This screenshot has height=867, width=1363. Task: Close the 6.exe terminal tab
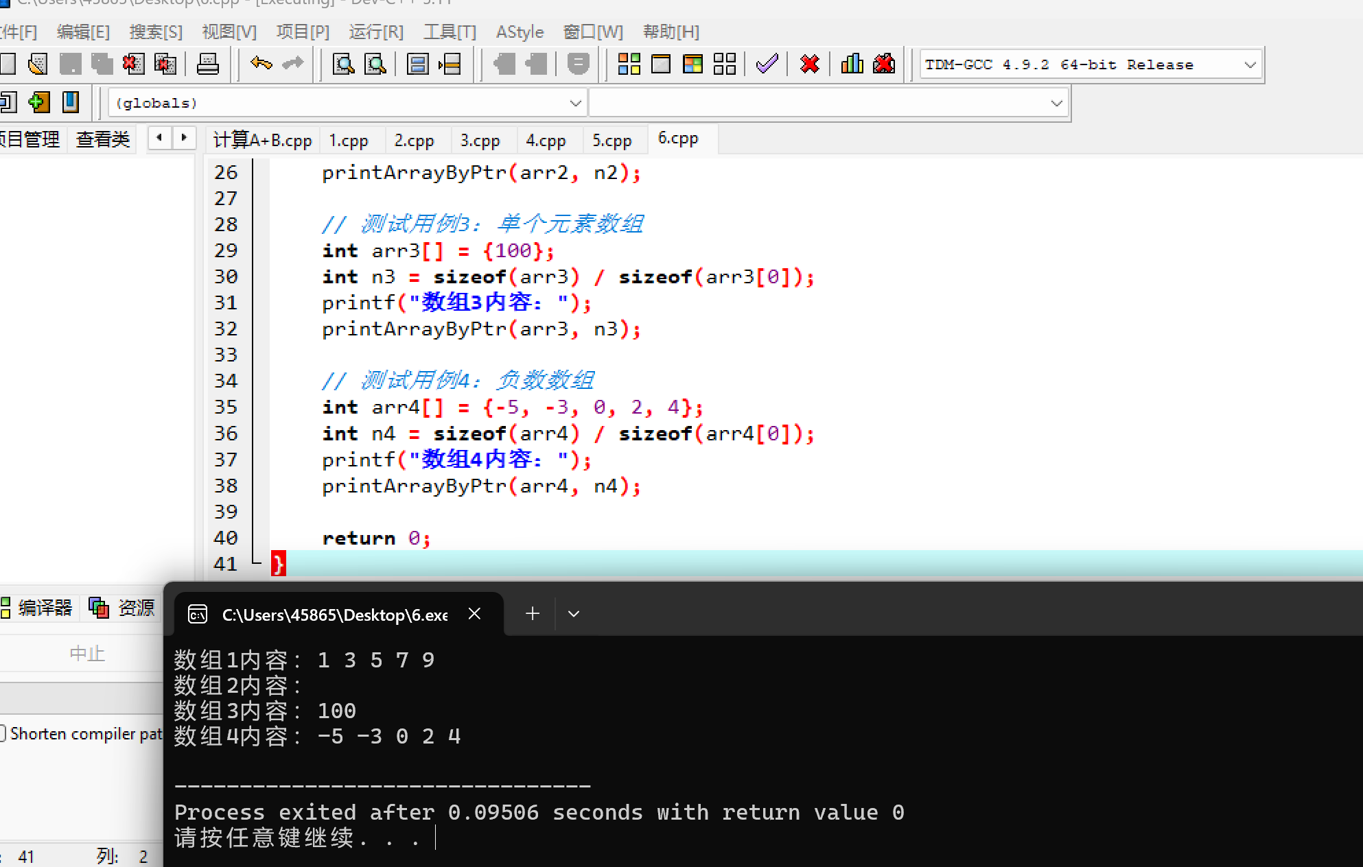point(474,614)
